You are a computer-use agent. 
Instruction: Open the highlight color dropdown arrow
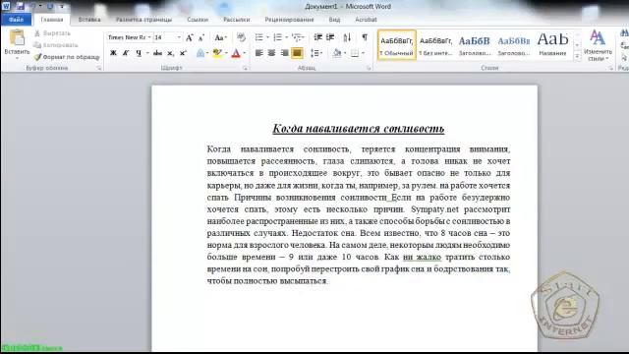pyautogui.click(x=226, y=53)
